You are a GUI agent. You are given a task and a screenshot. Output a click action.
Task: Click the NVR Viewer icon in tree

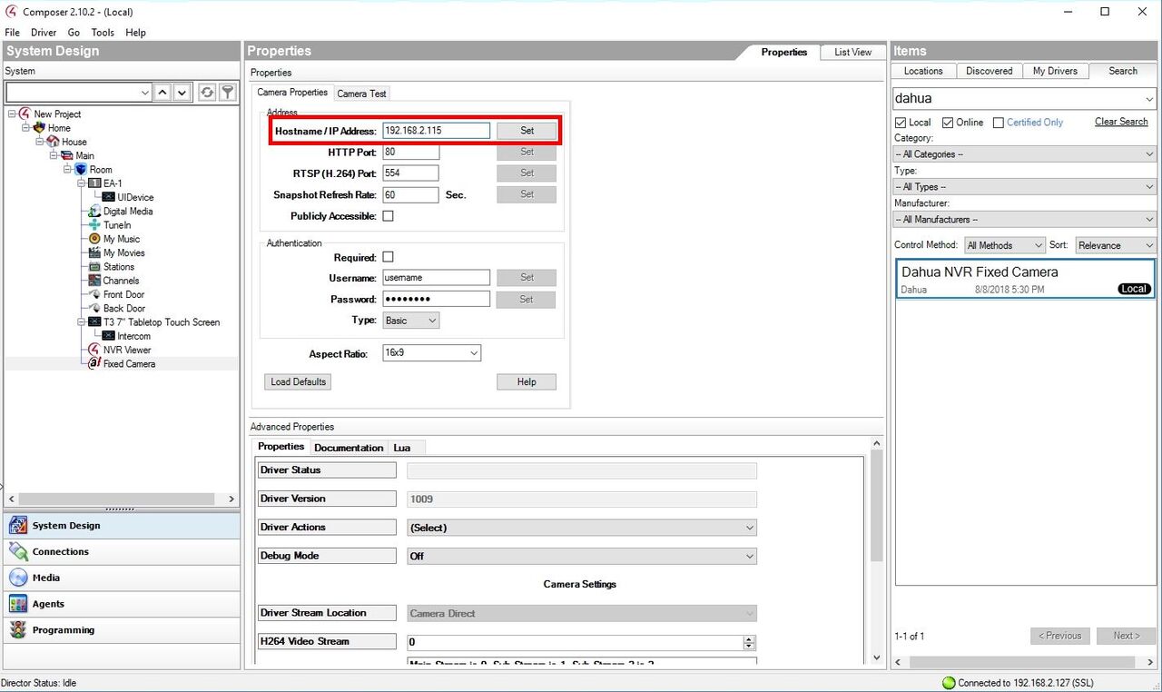[94, 350]
